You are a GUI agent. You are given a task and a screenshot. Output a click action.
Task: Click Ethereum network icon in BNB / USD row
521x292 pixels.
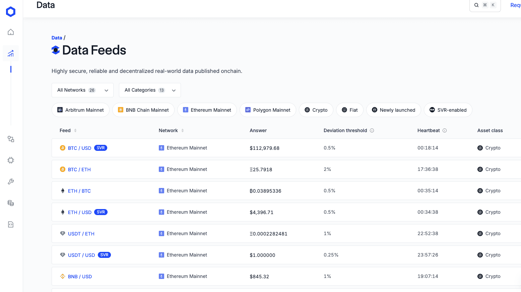[161, 276]
